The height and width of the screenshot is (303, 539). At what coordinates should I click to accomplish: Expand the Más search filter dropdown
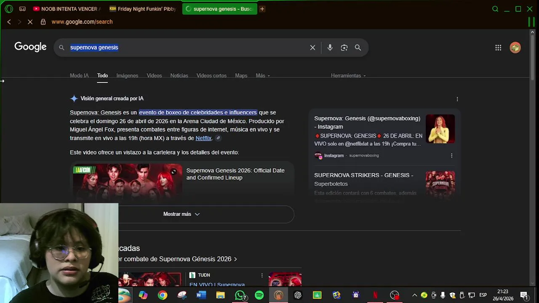click(x=263, y=76)
